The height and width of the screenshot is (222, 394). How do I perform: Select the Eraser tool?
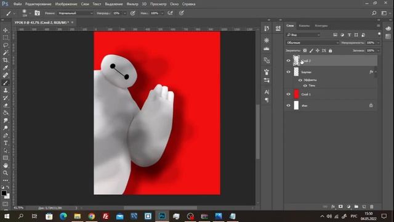[6, 105]
